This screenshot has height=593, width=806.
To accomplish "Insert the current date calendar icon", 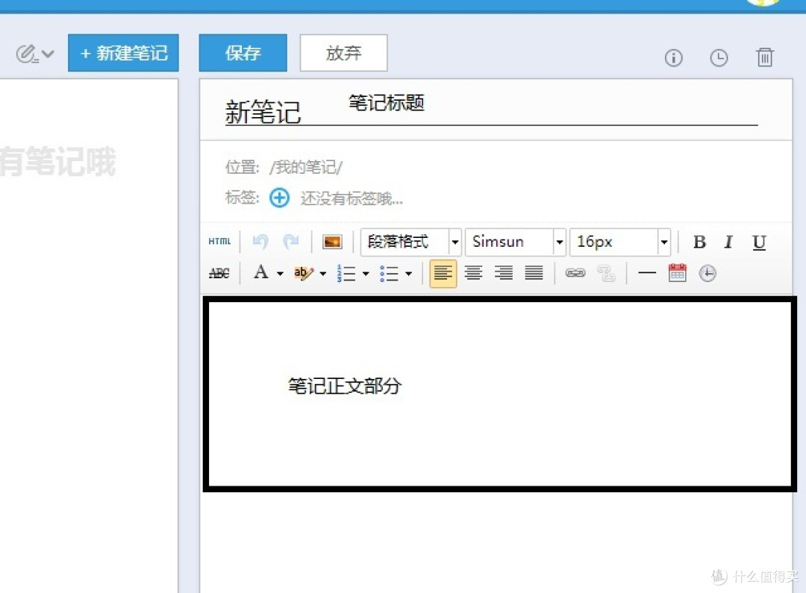I will coord(678,273).
